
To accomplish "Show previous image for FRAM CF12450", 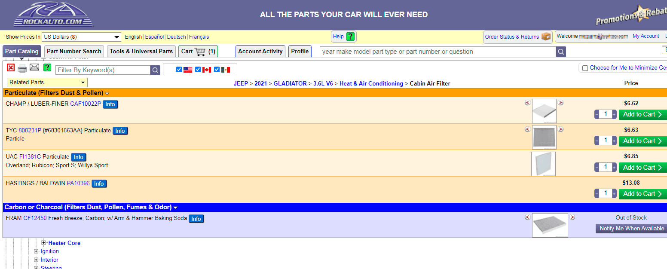I will [527, 217].
